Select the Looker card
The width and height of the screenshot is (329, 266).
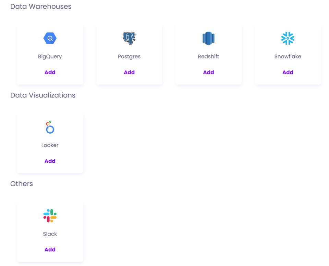click(50, 142)
